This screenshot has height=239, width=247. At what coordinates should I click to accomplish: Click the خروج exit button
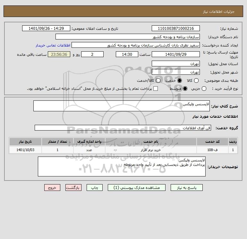click(x=52, y=188)
